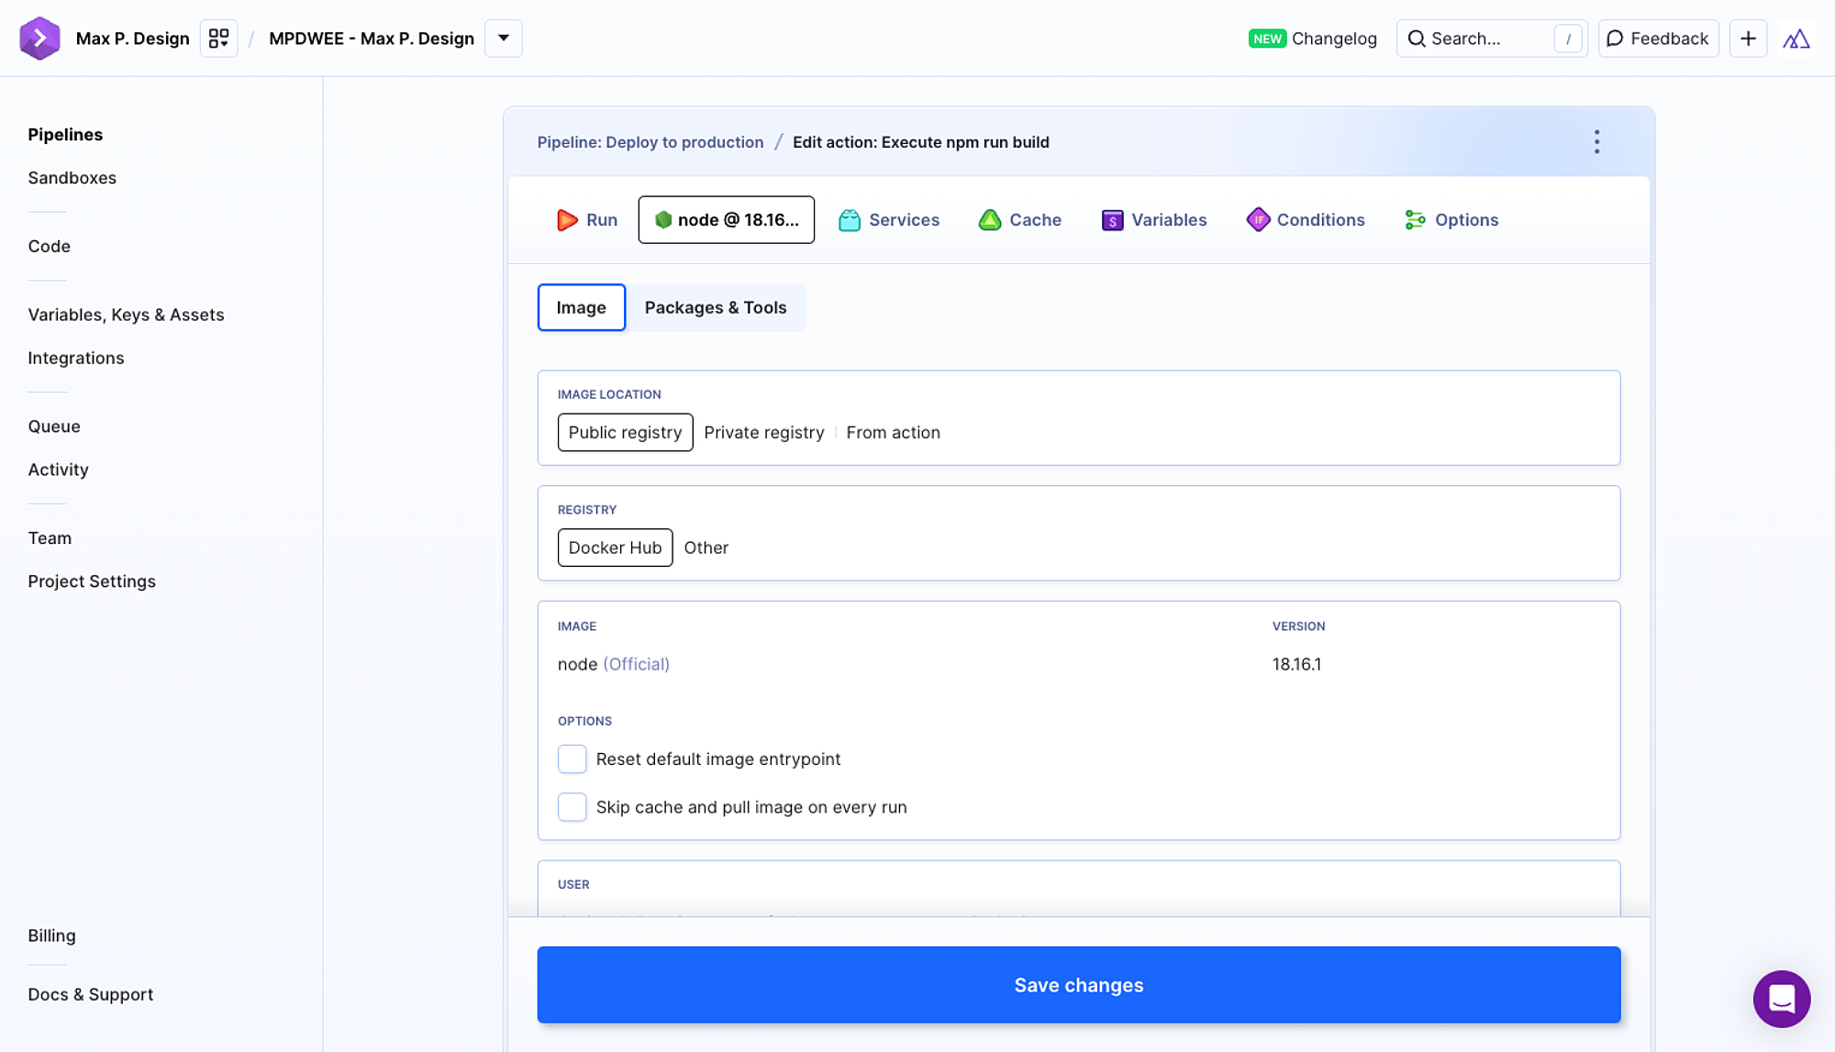Go to Pipeline: Deploy to production breadcrumb
This screenshot has height=1052, width=1835.
(x=650, y=142)
